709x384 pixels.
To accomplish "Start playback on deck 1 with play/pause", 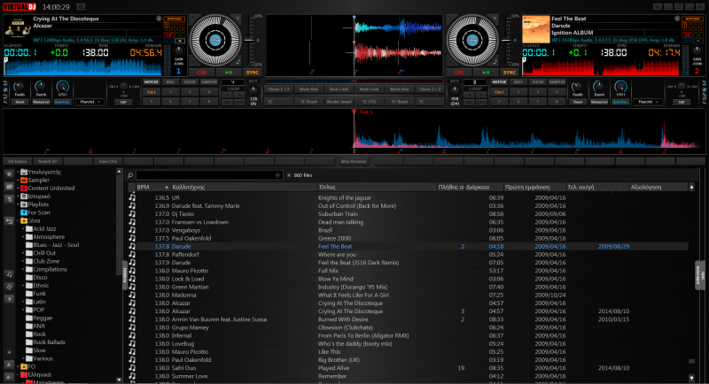I will 229,73.
